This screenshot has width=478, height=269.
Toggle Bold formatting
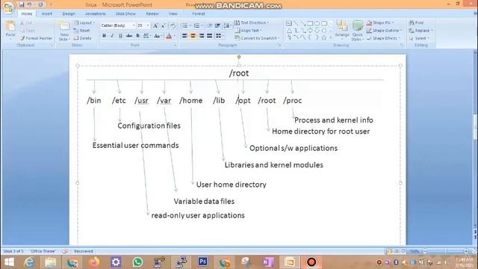tap(105, 36)
